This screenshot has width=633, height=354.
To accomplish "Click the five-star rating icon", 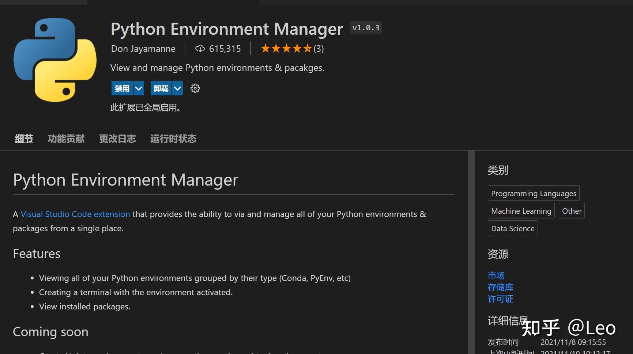I will pyautogui.click(x=286, y=48).
